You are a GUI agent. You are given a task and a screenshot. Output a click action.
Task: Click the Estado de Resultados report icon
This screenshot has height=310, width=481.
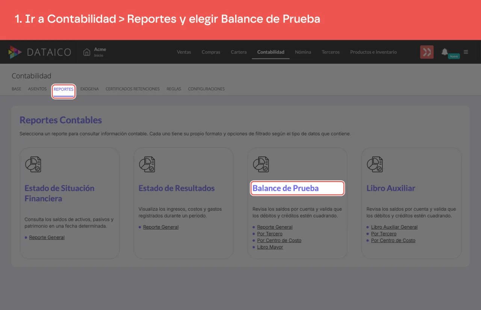147,164
